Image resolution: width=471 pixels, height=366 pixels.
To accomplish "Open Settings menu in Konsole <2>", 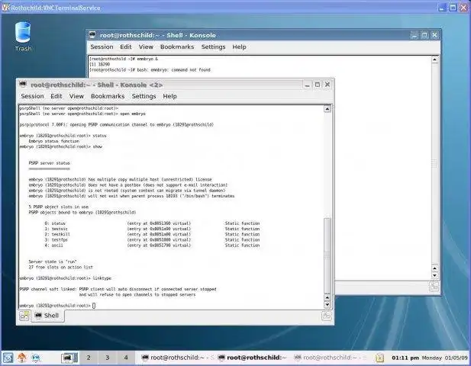I will (144, 96).
